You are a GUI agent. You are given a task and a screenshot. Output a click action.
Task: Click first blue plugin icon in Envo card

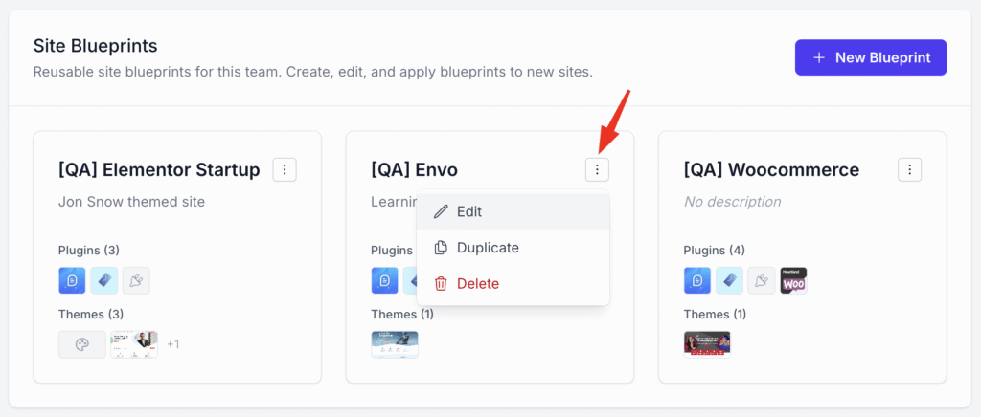pos(385,280)
